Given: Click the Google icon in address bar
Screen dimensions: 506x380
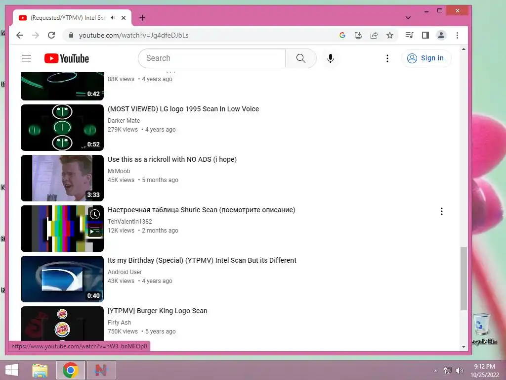Looking at the screenshot, I should (x=342, y=35).
